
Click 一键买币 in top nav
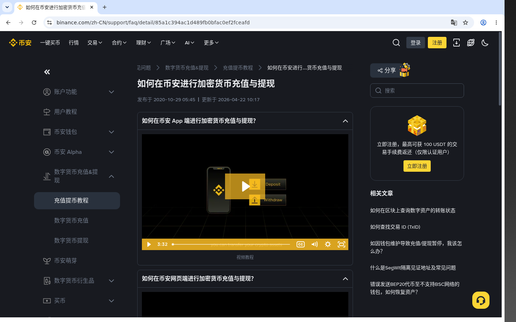coord(50,43)
